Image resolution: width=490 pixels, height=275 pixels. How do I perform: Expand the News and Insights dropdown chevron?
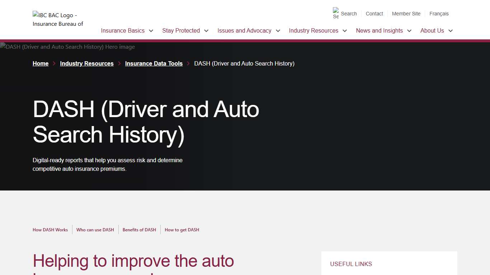pos(410,31)
